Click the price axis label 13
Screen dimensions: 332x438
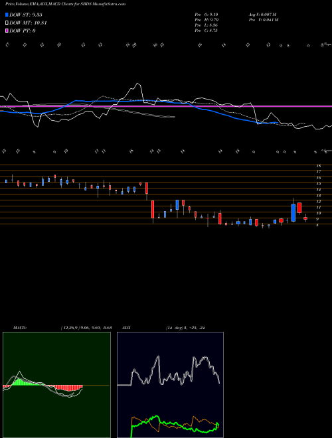pyautogui.click(x=318, y=195)
